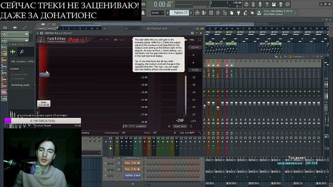Viewport: 333px width, 187px height.
Task: Click the CD +9 meter scale button
Action: coord(195,47)
